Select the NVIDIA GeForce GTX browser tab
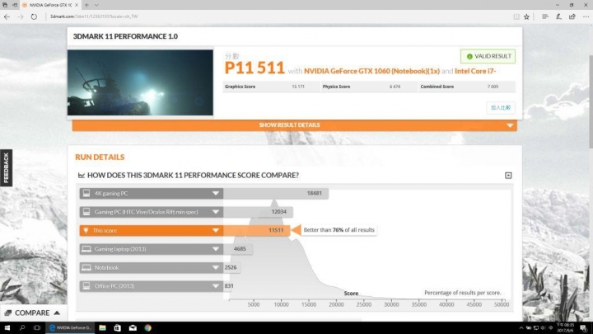The height and width of the screenshot is (334, 593). coord(49,5)
